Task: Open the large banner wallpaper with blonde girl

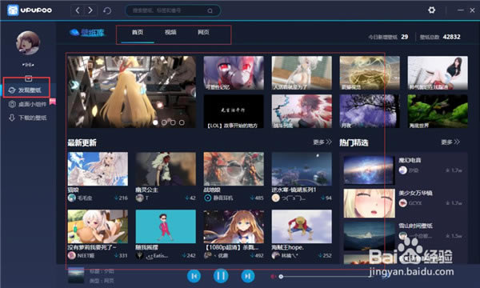Action: pyautogui.click(x=132, y=92)
